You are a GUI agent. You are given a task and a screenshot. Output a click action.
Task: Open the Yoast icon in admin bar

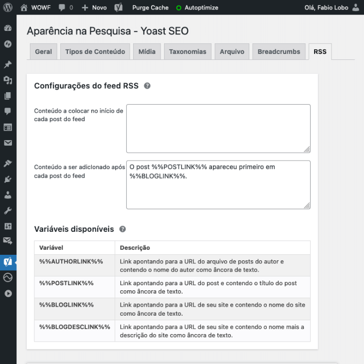tap(118, 7)
